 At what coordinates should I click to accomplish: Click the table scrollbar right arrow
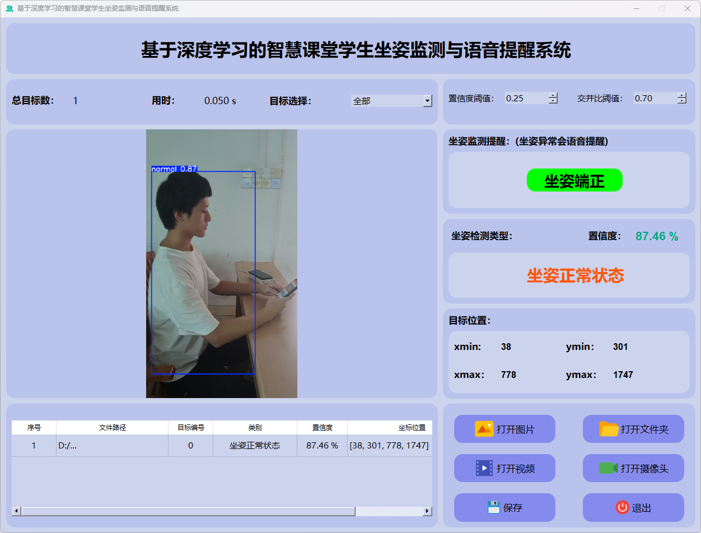tap(428, 511)
